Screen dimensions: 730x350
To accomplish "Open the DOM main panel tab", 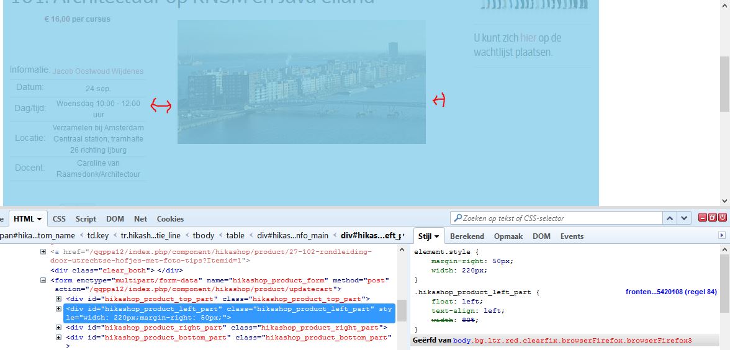I will [x=115, y=218].
